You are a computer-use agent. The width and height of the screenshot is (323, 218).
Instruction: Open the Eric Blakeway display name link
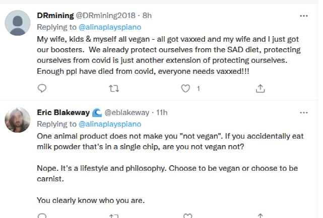[63, 113]
